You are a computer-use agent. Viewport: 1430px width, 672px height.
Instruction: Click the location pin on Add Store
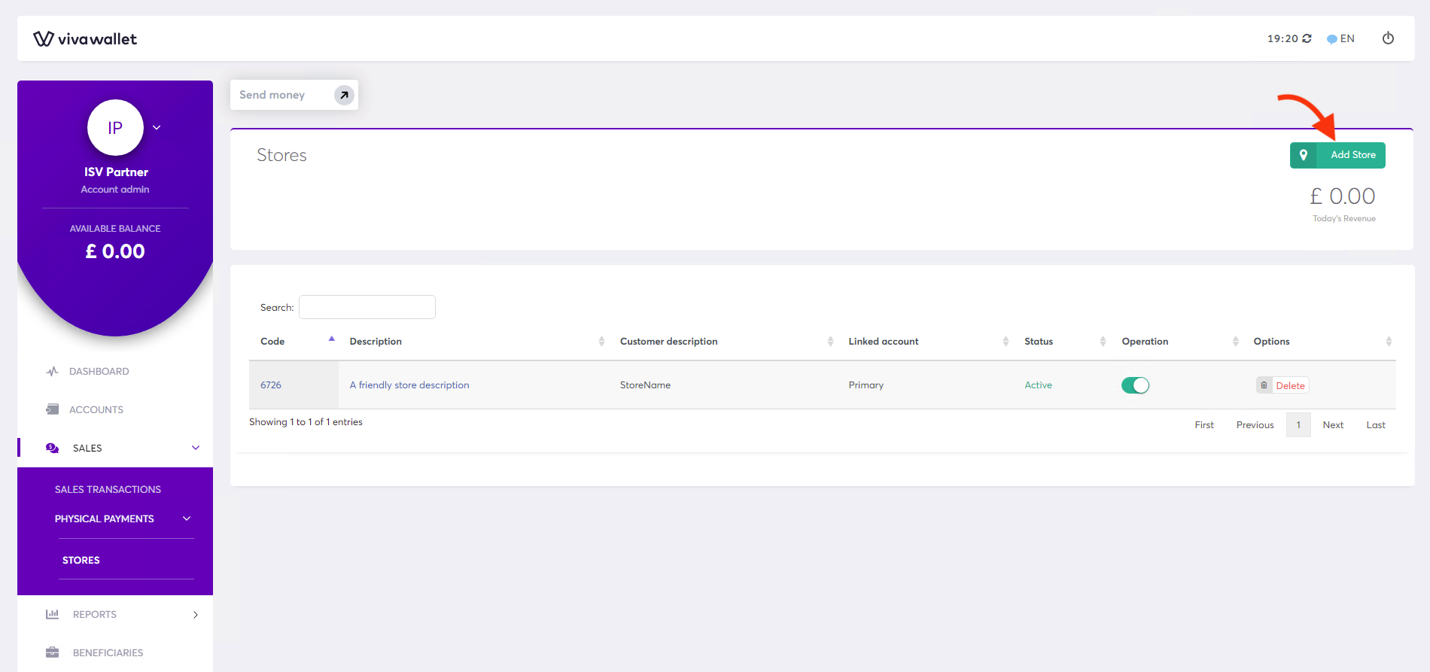1304,155
